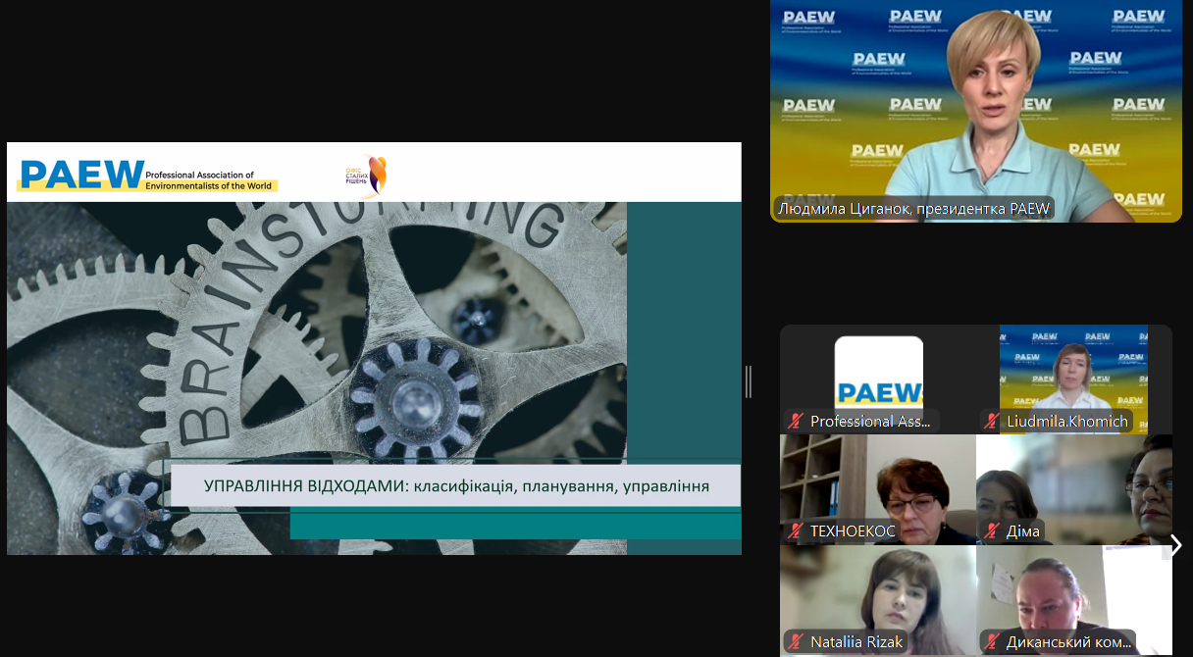The image size is (1193, 657).
Task: Show next page of gallery participants
Action: coord(1175,544)
